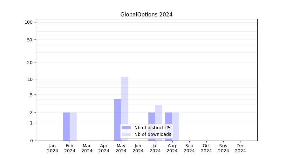
Task: Click the Dec 2024 x-axis label
Action: coord(240,148)
